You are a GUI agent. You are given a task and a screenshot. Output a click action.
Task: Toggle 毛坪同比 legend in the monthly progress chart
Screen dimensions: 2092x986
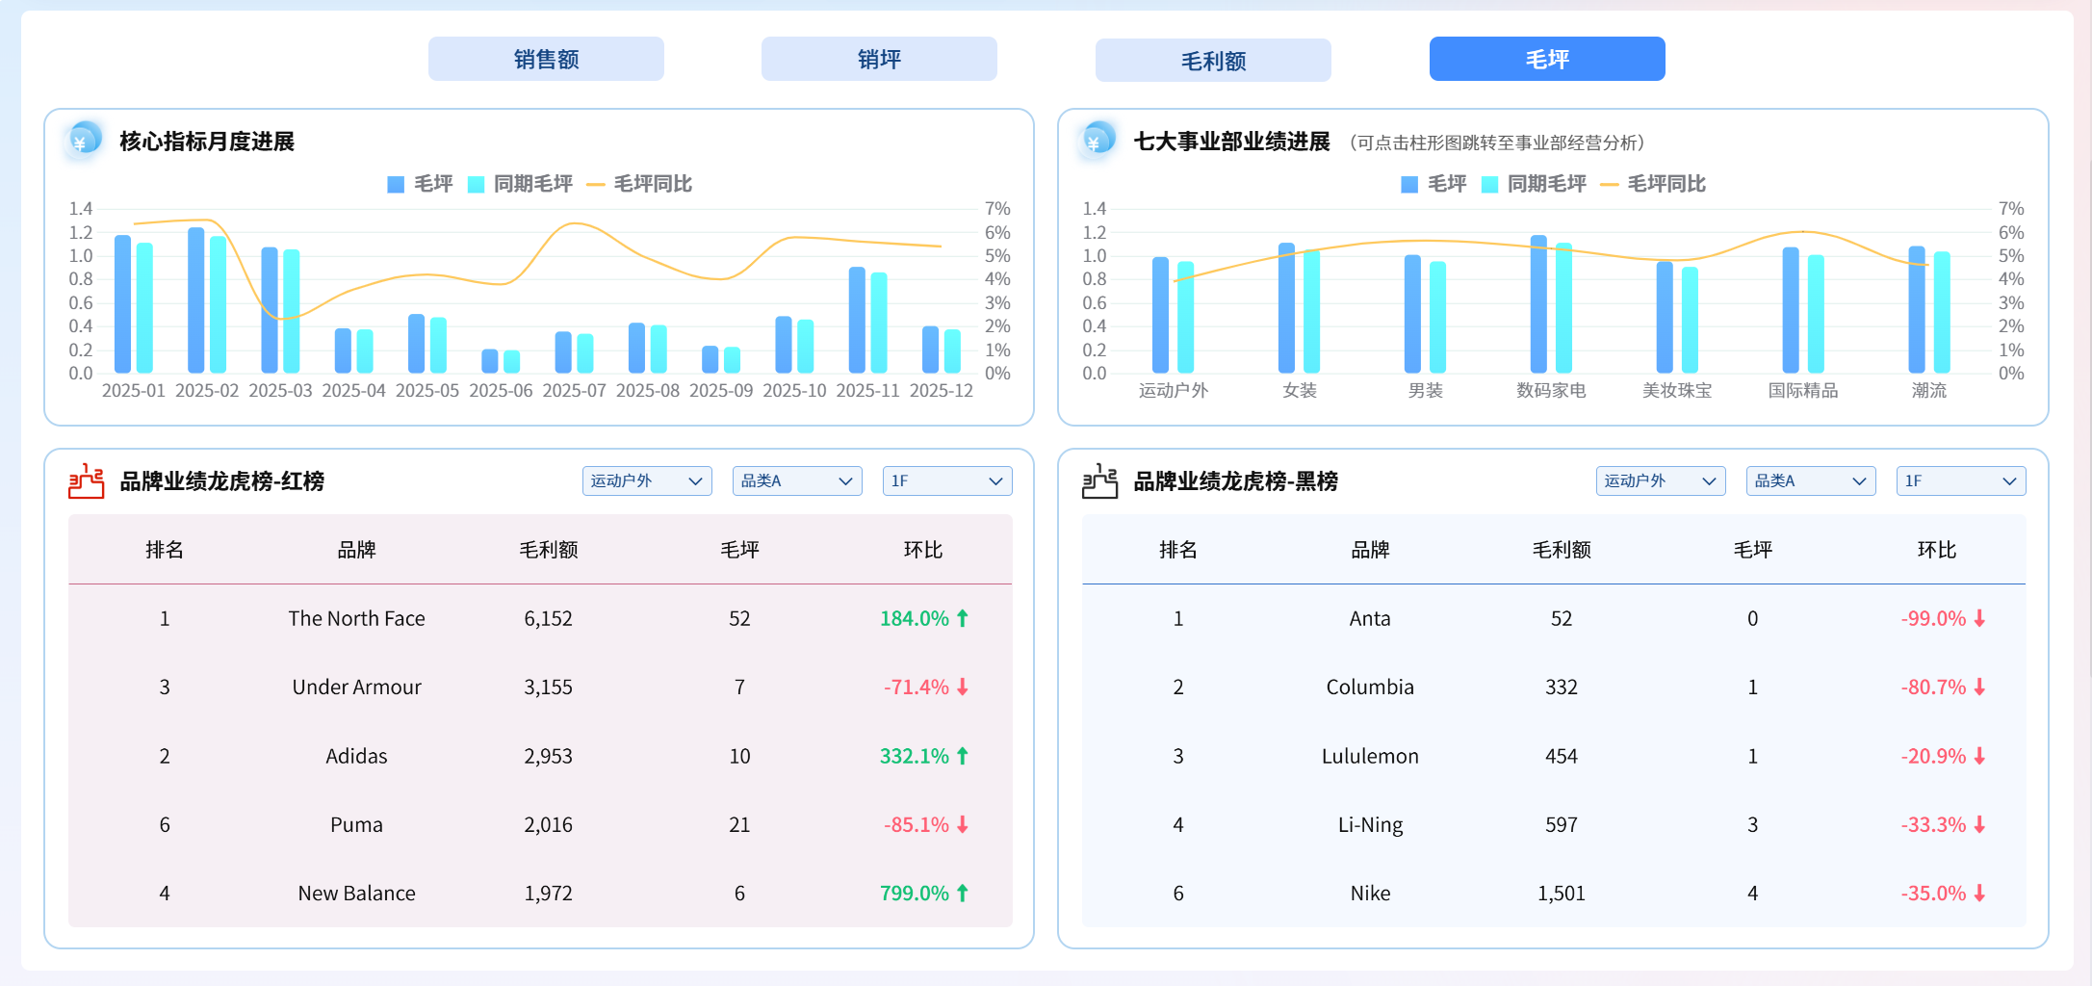pyautogui.click(x=639, y=184)
